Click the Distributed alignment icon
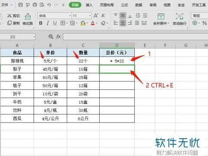The image size is (208, 156). [144, 23]
